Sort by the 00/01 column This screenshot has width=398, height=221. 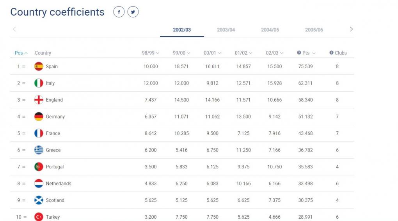coord(212,53)
